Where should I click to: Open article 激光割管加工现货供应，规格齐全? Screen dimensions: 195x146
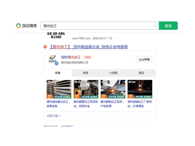tap(86, 104)
